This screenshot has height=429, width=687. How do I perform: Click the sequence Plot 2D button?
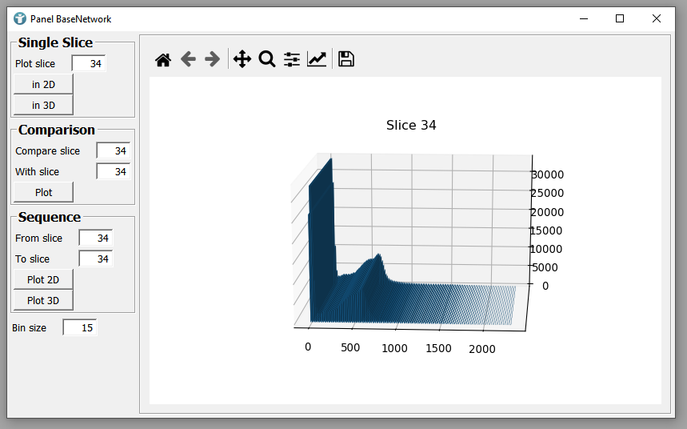[x=44, y=279]
